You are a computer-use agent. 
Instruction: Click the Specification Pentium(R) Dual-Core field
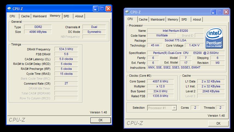click(186, 53)
